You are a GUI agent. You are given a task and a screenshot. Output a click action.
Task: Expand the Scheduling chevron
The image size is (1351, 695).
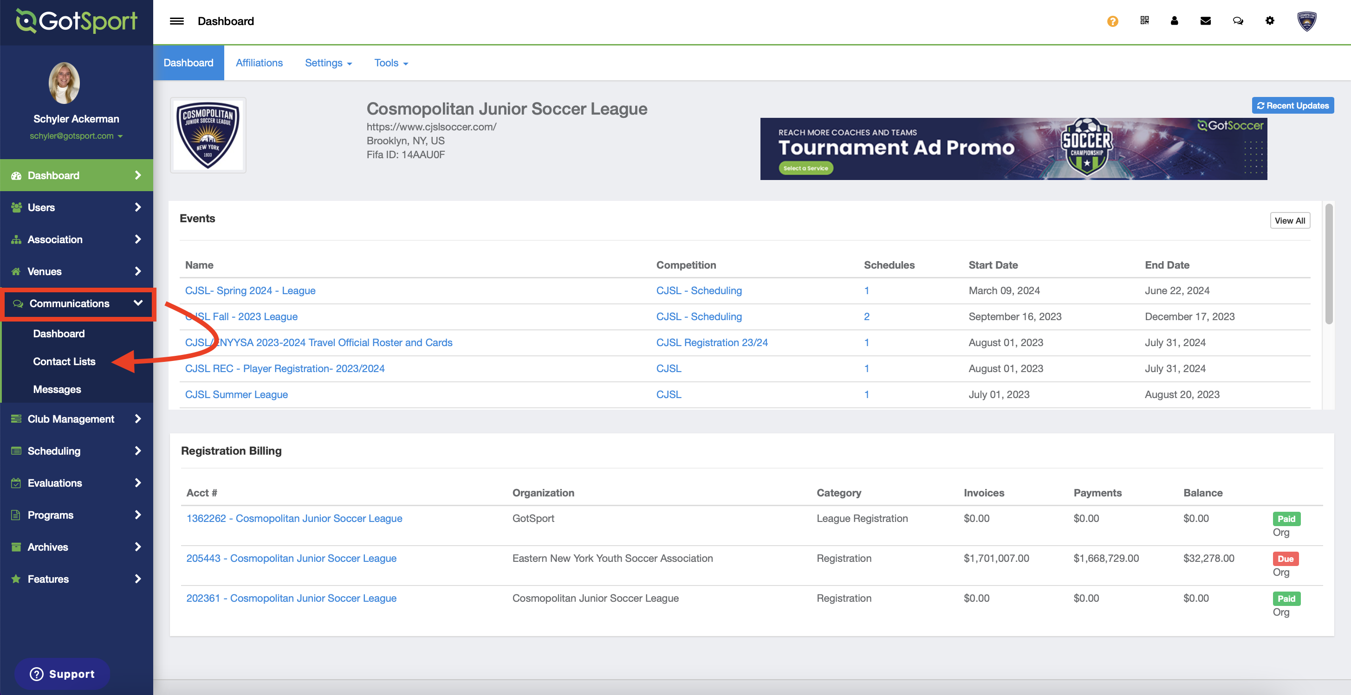(138, 450)
